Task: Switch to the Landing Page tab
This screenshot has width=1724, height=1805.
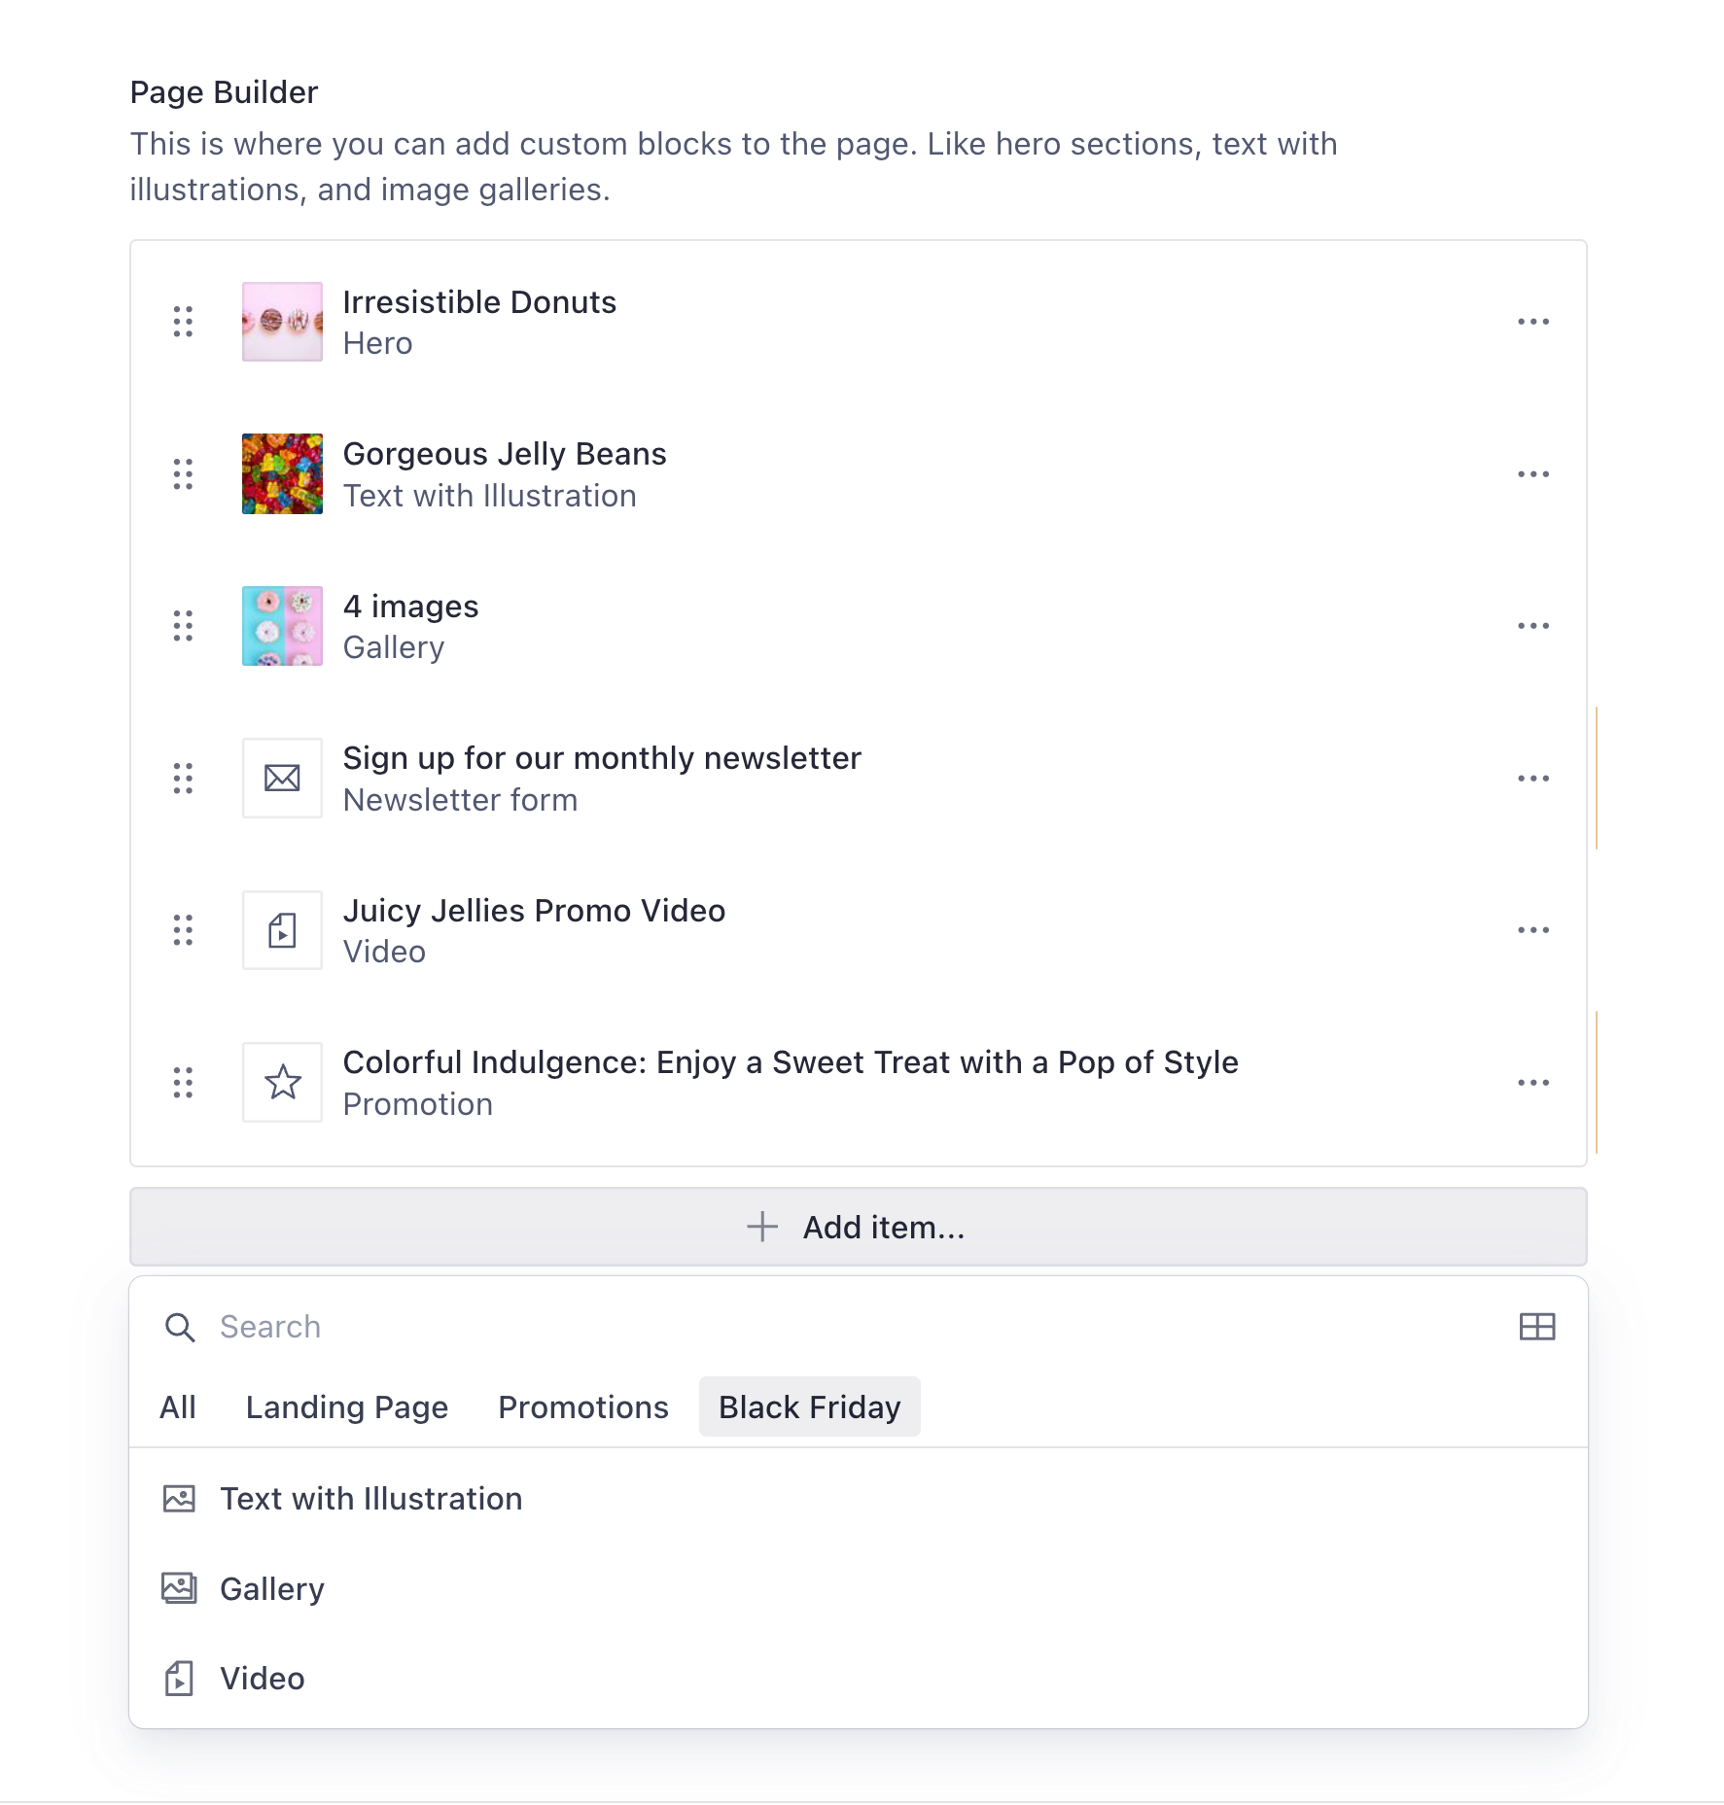Action: pyautogui.click(x=347, y=1406)
